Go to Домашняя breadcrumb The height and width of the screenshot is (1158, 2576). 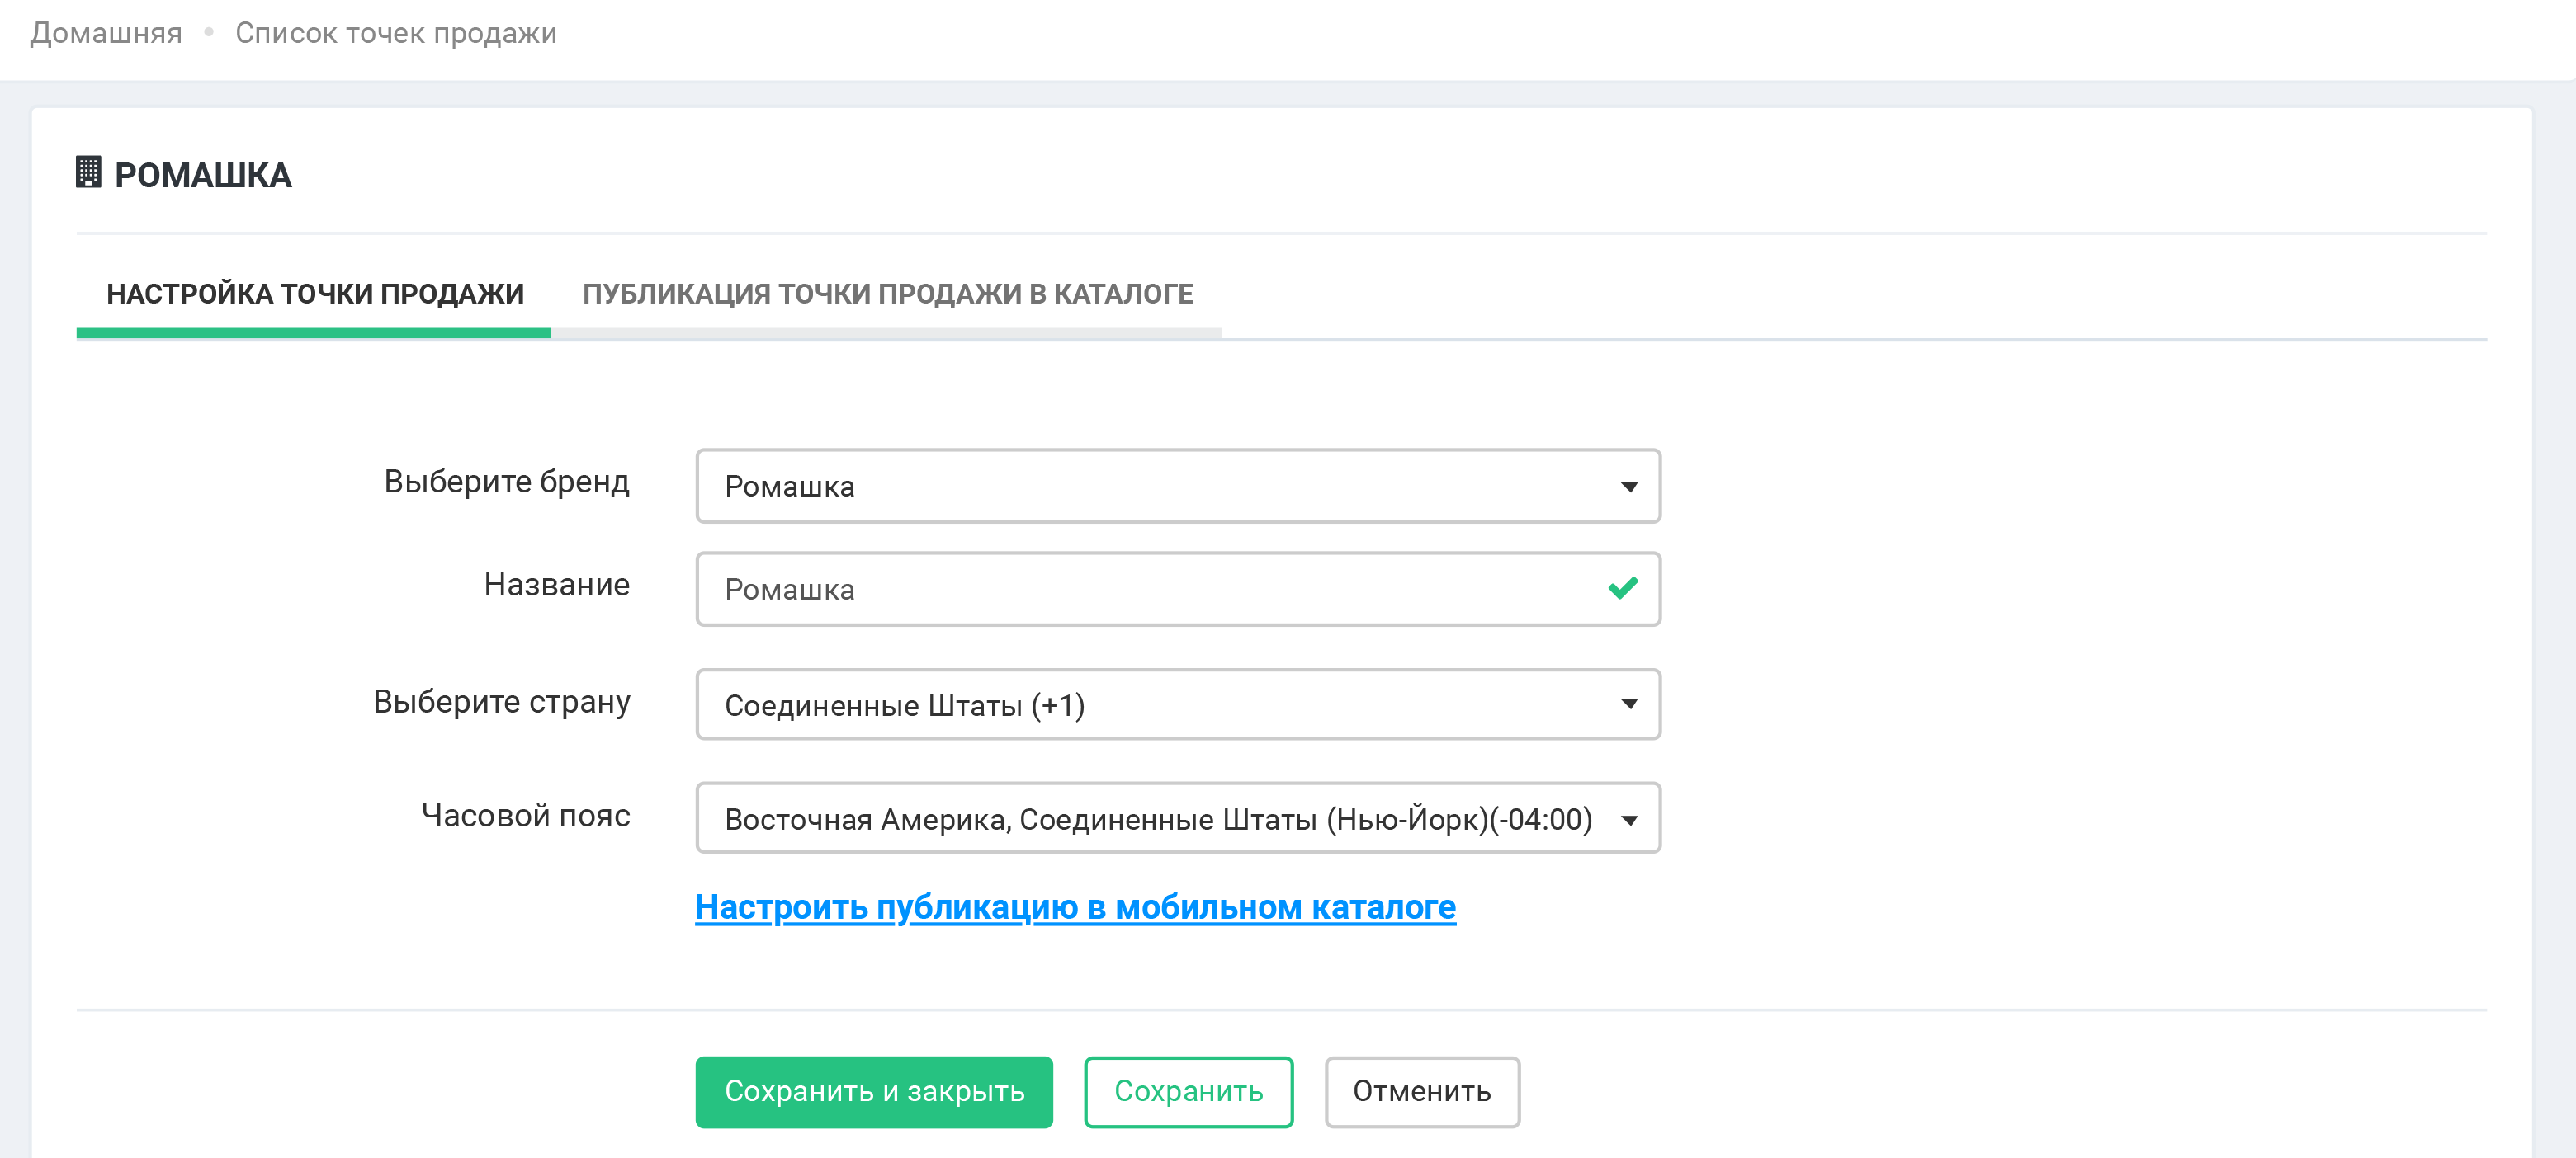point(106,33)
